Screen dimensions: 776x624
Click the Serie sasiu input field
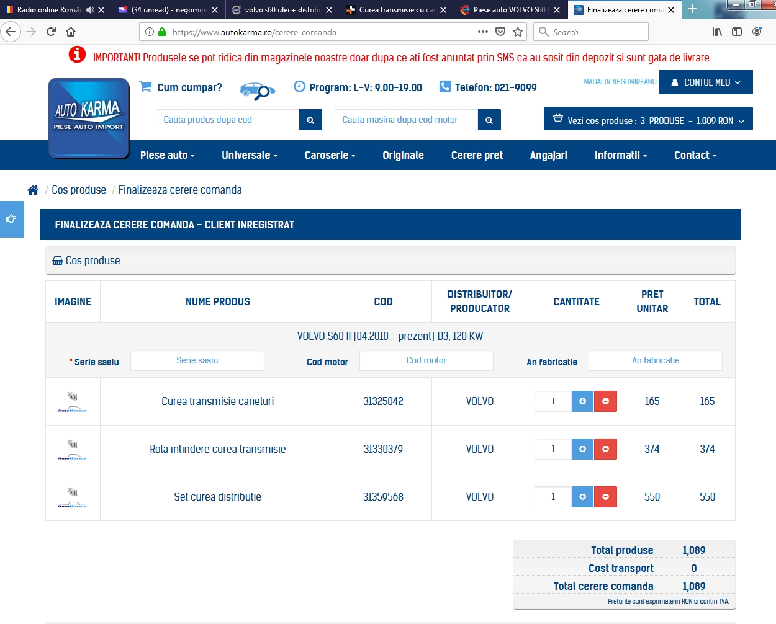tap(197, 360)
